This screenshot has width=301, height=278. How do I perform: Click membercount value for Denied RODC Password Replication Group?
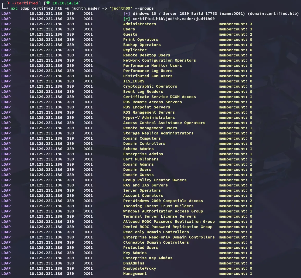[251, 227]
